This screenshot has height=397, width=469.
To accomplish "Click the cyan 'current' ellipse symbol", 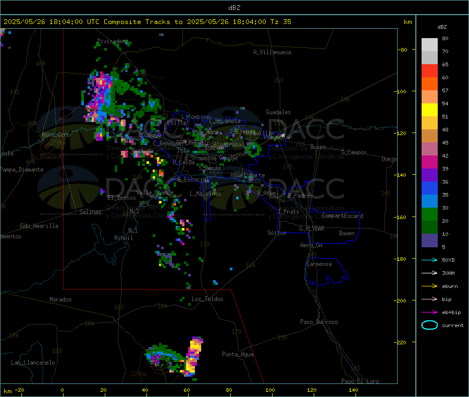I will (429, 325).
